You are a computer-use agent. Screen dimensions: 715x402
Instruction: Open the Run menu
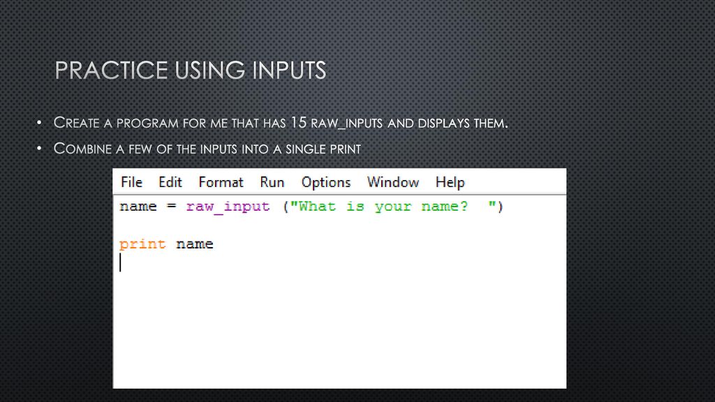click(272, 182)
